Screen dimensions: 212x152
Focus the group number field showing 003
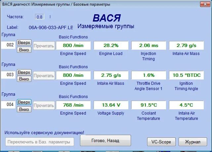(8, 75)
